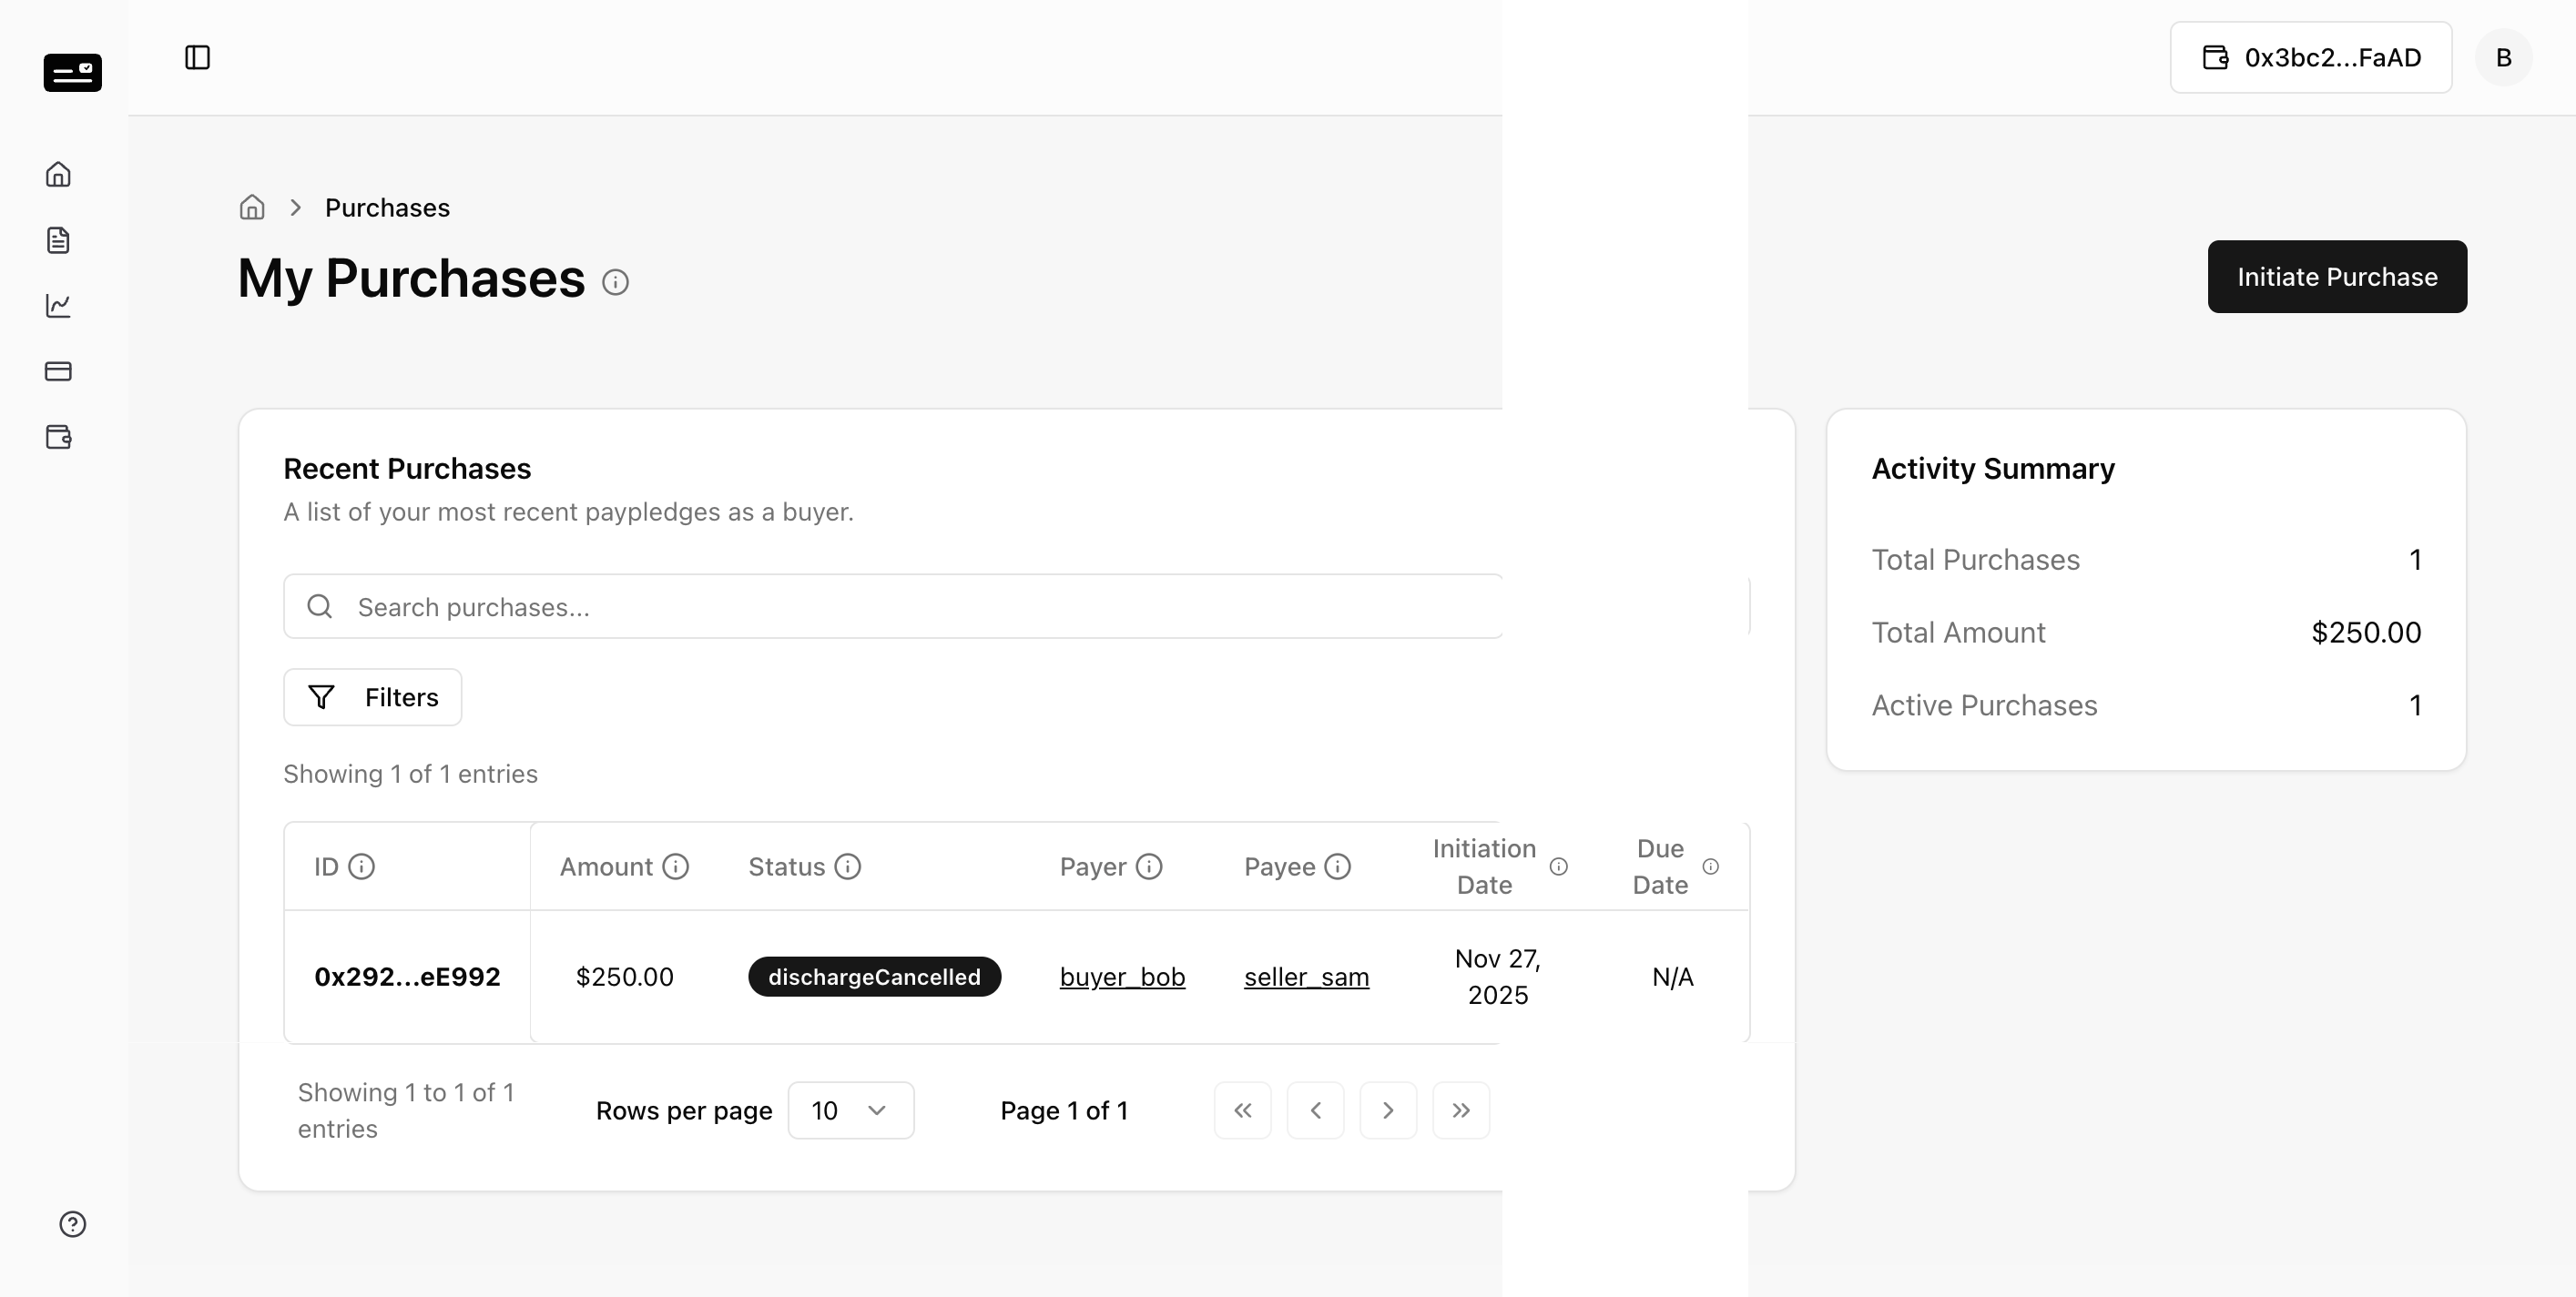The image size is (2576, 1297).
Task: Click the $250.00 amount table cell
Action: (x=624, y=978)
